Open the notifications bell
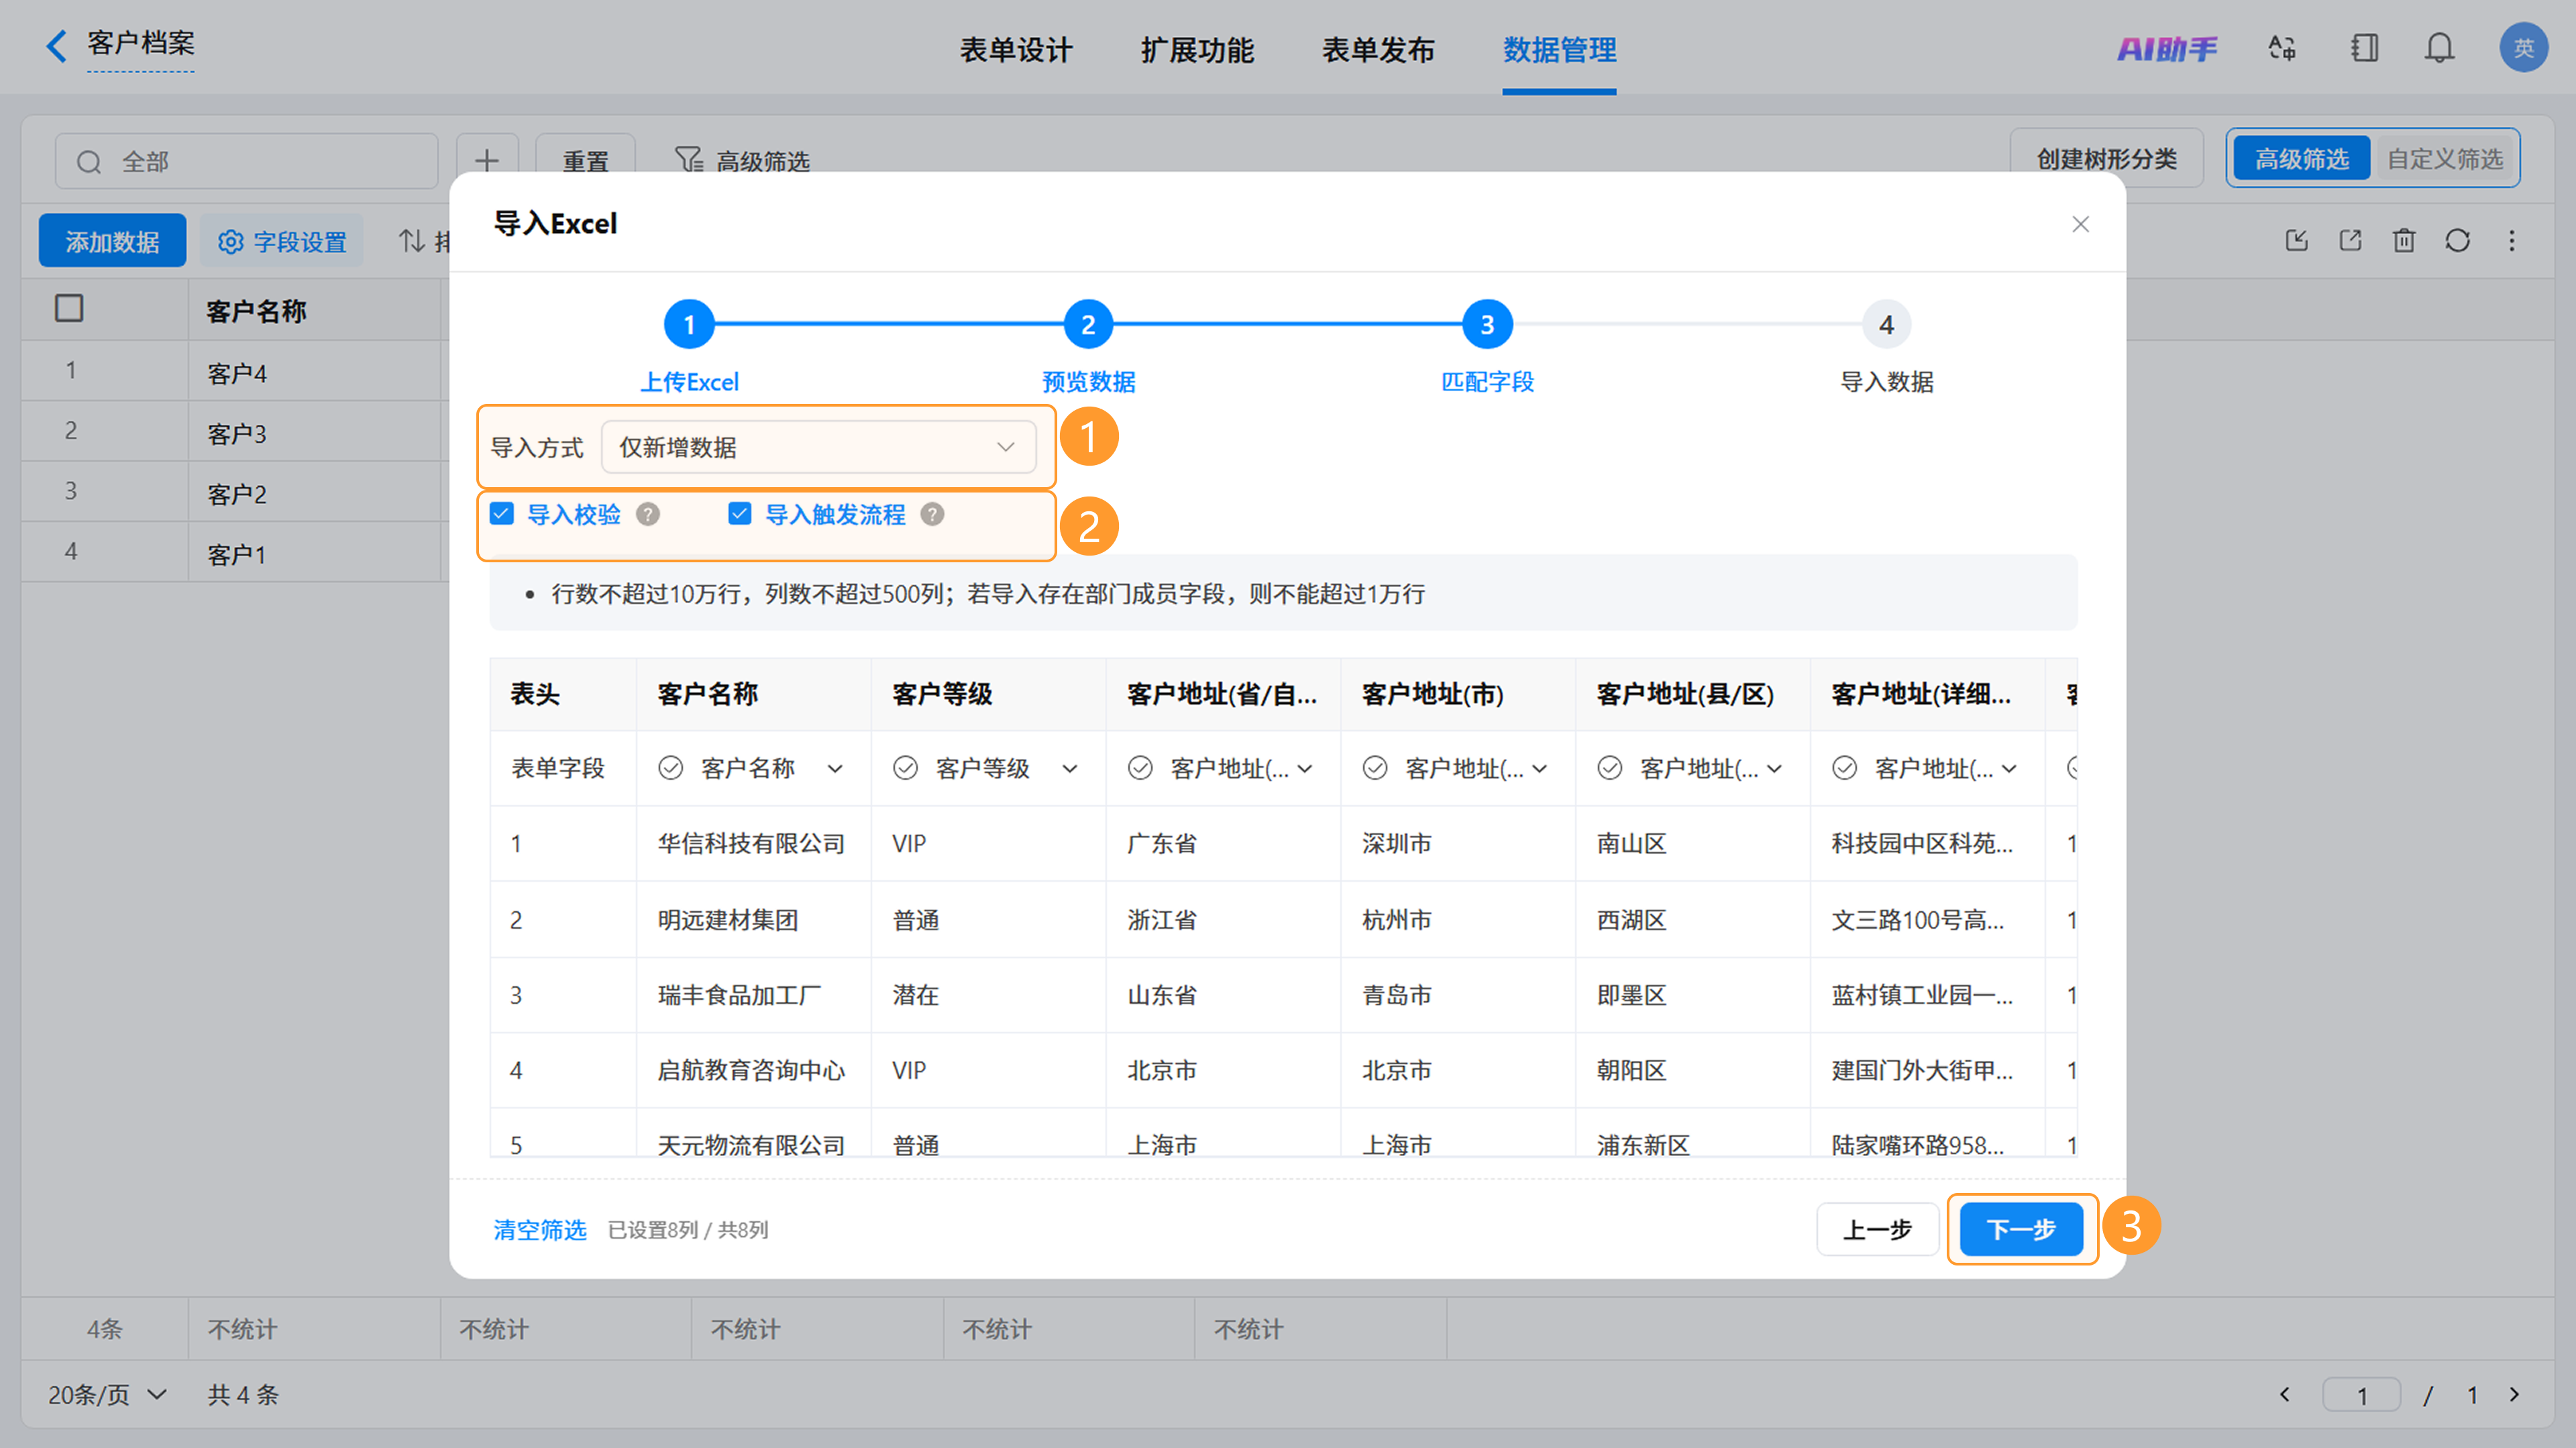 point(2439,48)
